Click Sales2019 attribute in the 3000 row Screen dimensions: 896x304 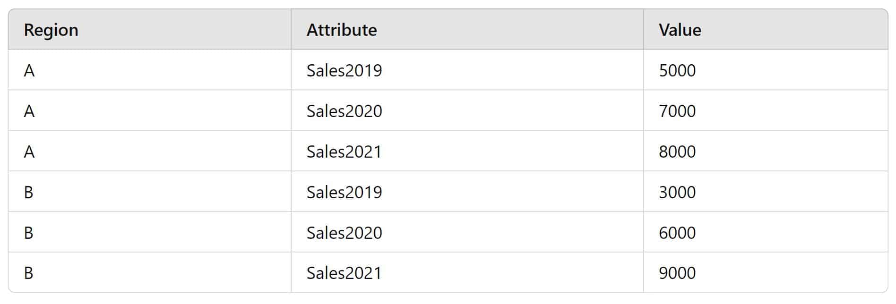pyautogui.click(x=467, y=192)
